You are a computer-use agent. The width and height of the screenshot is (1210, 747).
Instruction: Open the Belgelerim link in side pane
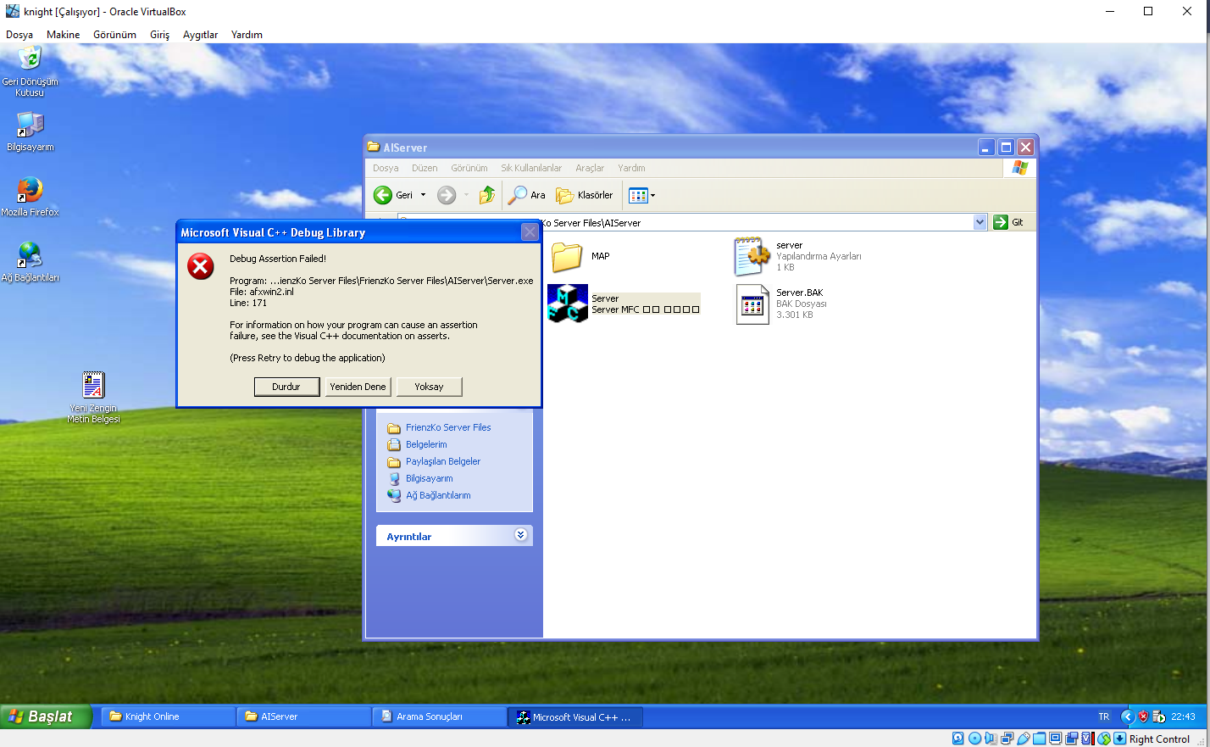coord(425,444)
